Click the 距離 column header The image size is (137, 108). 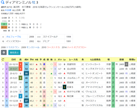point(122,60)
